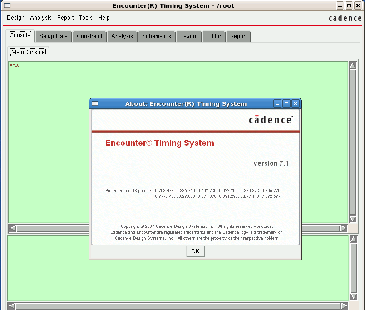This screenshot has width=365, height=310.
Task: Open main window system menu icon
Action: 7,5
